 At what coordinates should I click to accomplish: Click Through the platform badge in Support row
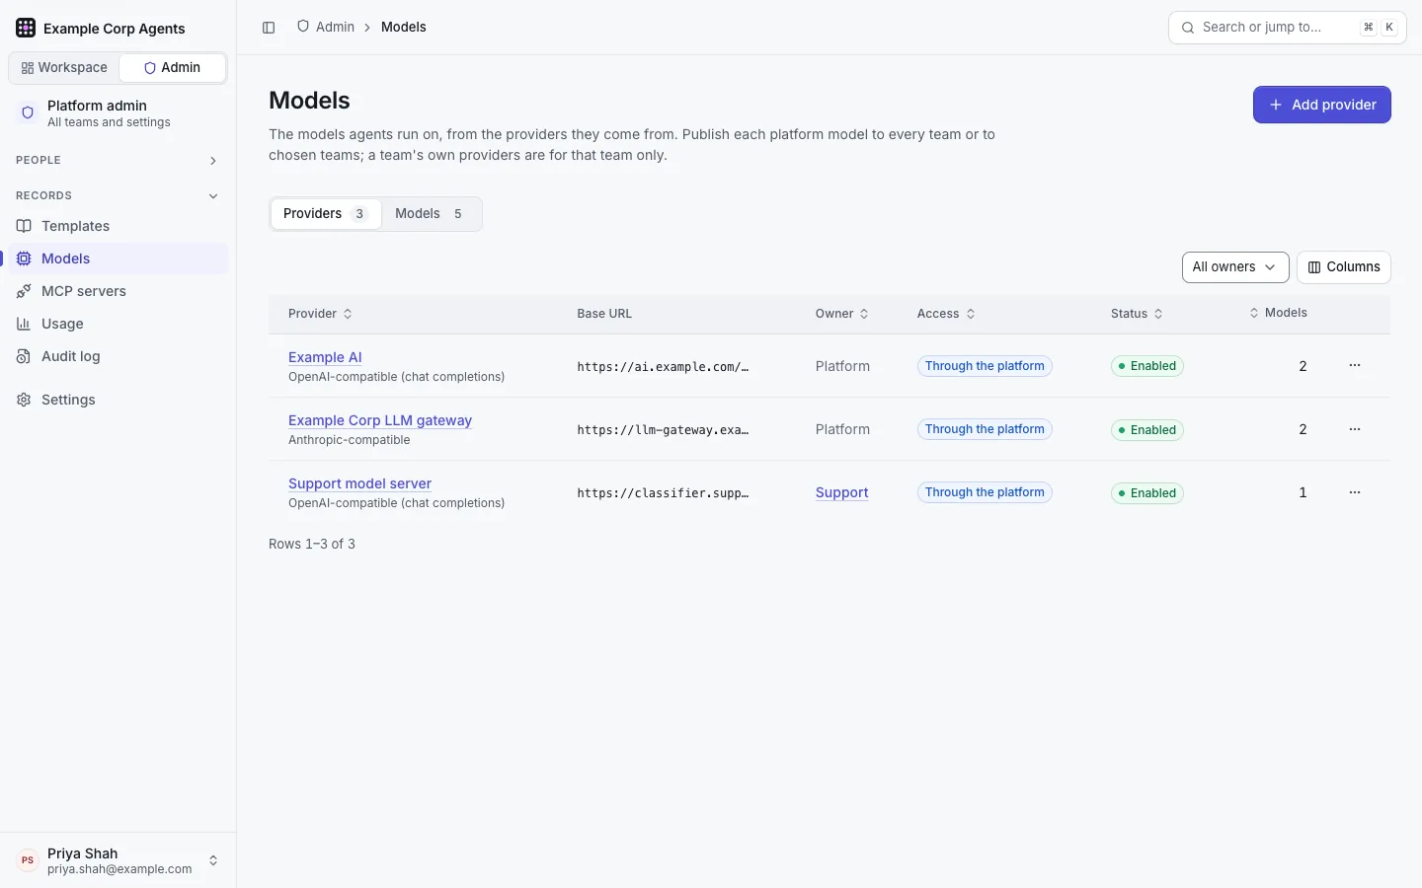pyautogui.click(x=985, y=492)
